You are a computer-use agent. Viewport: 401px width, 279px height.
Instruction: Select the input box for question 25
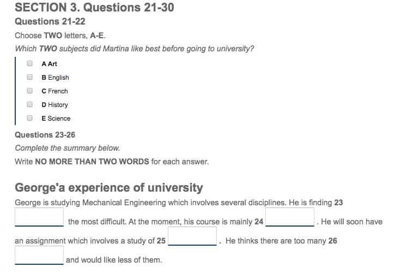tap(192, 236)
